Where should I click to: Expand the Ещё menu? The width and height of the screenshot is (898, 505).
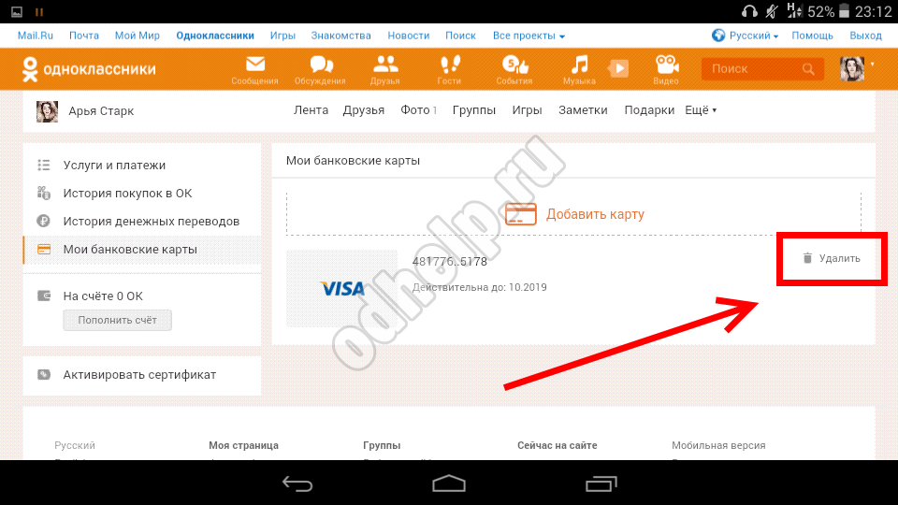click(701, 110)
